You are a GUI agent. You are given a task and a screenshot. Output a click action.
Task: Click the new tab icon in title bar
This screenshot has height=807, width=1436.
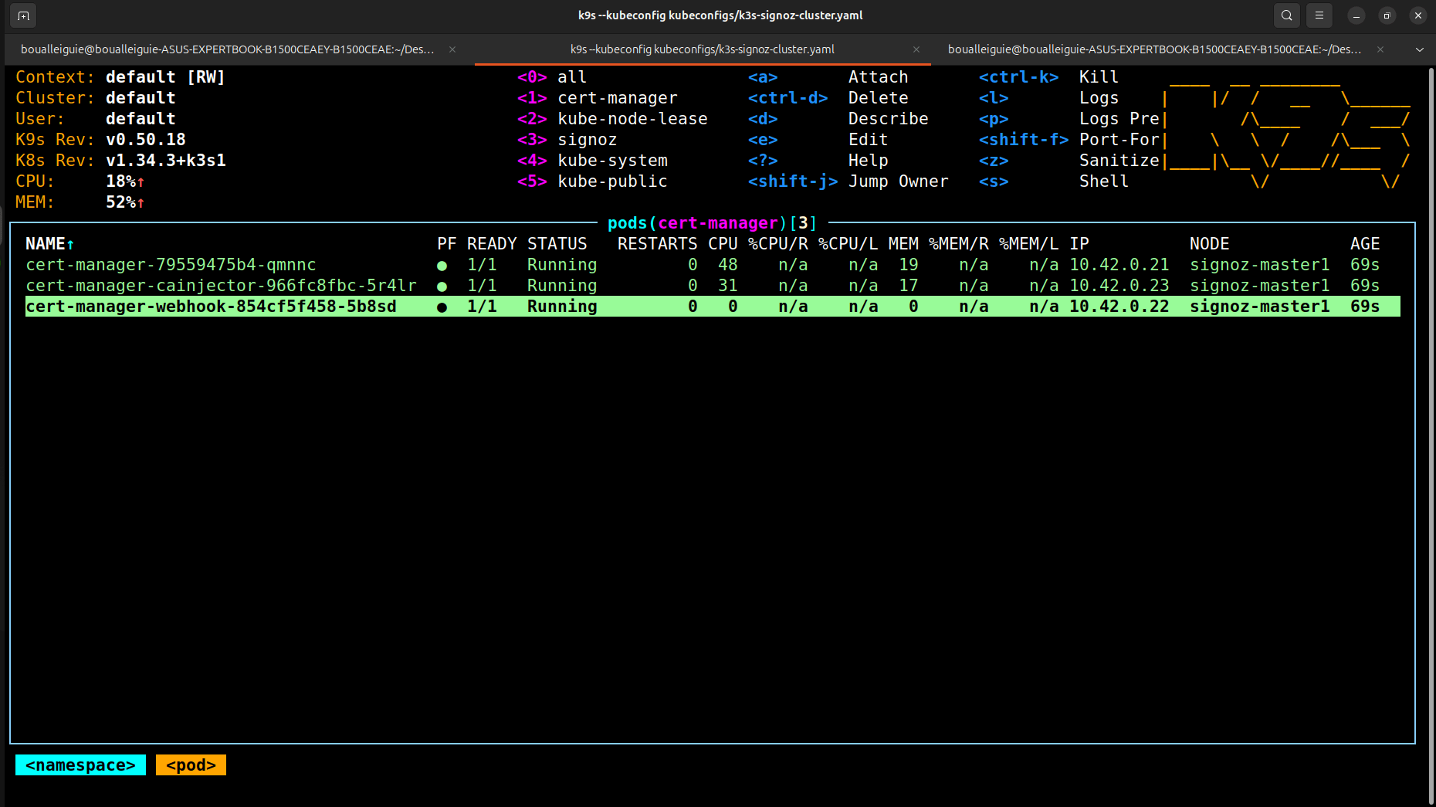pos(24,15)
